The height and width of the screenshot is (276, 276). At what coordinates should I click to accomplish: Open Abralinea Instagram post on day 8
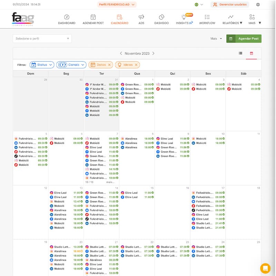(x=137, y=139)
